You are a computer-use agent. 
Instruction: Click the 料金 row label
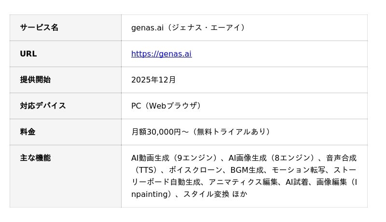(28, 132)
